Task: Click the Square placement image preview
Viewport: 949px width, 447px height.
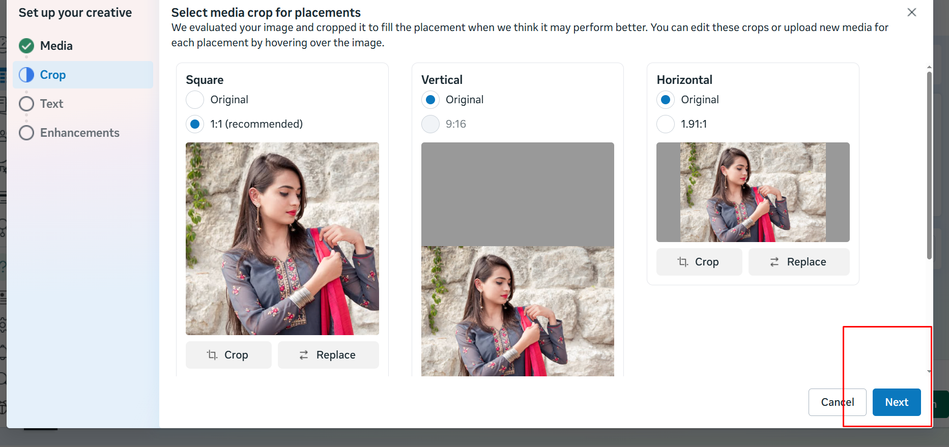Action: 282,239
